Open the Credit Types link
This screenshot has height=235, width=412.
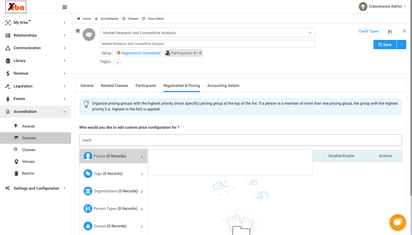tap(369, 31)
